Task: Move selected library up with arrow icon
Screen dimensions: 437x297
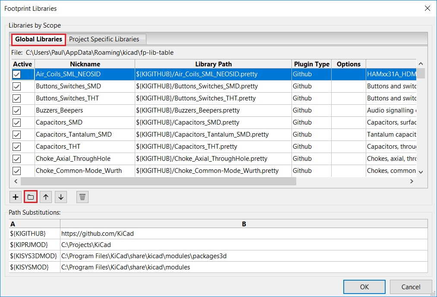Action: coord(46,197)
